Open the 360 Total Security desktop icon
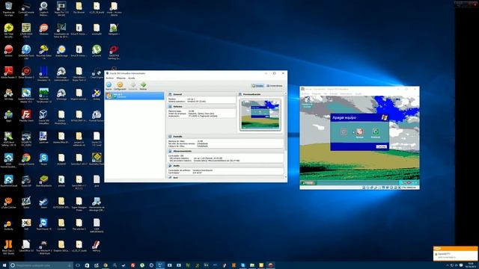This screenshot has width=479, height=269. tap(8, 30)
